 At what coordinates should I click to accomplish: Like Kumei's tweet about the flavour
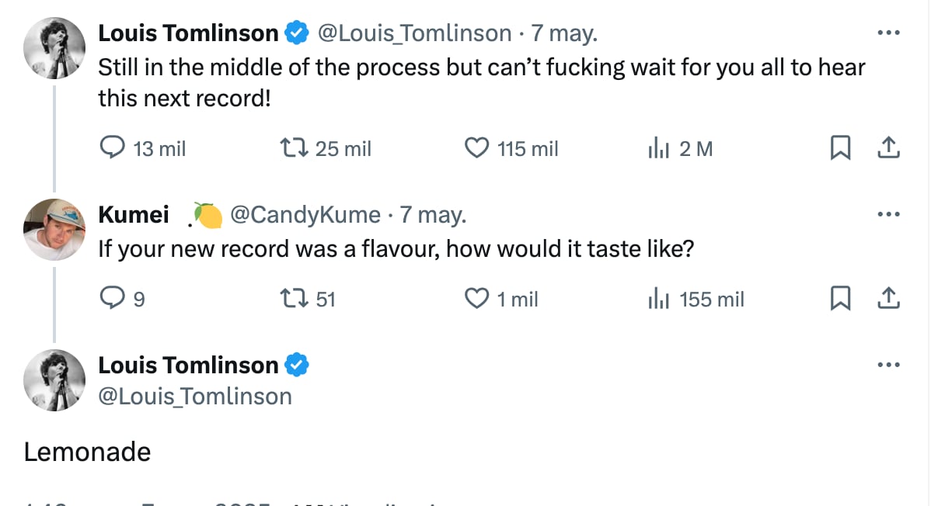pyautogui.click(x=476, y=298)
